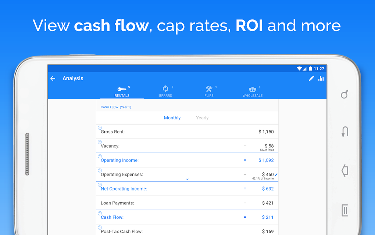Switch cash flow view to Yearly

pyautogui.click(x=202, y=118)
